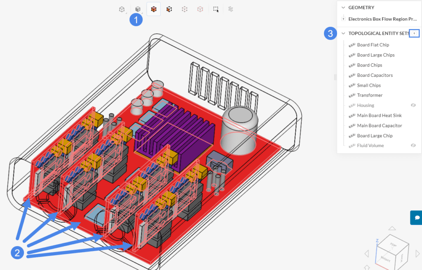Activate the highlighted volume selection mode icon
Screen dimensions: 422x270
click(154, 9)
